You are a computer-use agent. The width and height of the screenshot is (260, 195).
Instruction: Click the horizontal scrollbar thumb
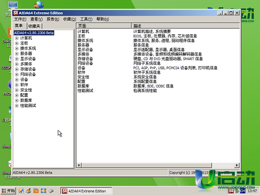click(147, 165)
